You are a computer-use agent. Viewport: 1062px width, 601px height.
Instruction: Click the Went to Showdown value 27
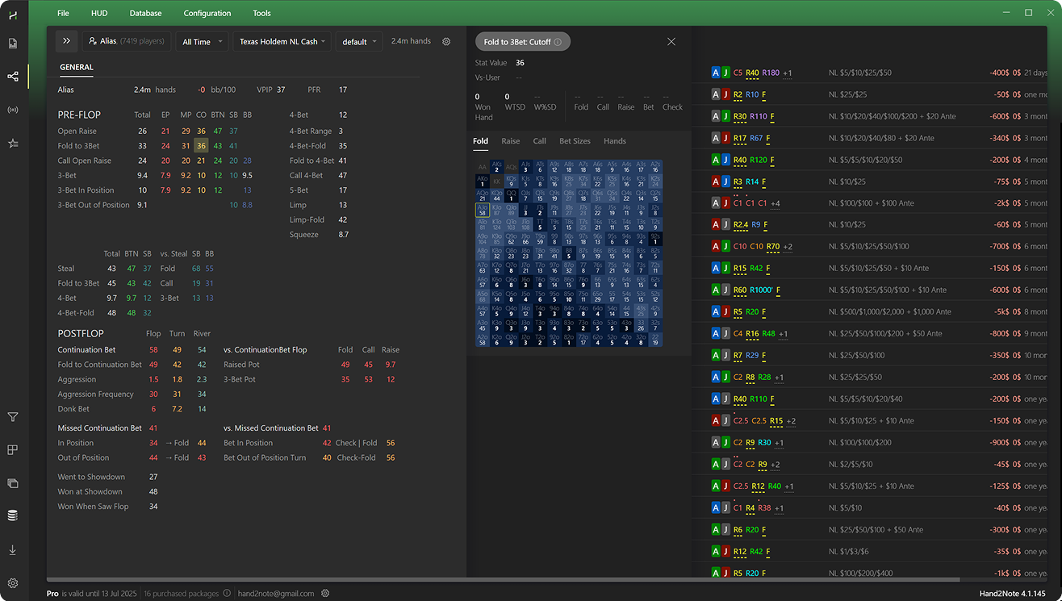(153, 478)
